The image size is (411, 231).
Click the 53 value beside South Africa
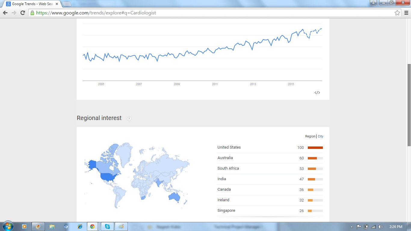[301, 169]
